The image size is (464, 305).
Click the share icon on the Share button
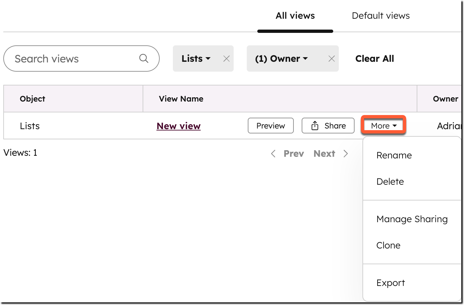click(315, 126)
